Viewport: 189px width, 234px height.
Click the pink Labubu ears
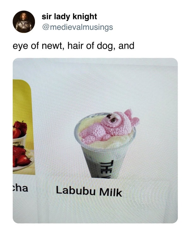(x=132, y=118)
